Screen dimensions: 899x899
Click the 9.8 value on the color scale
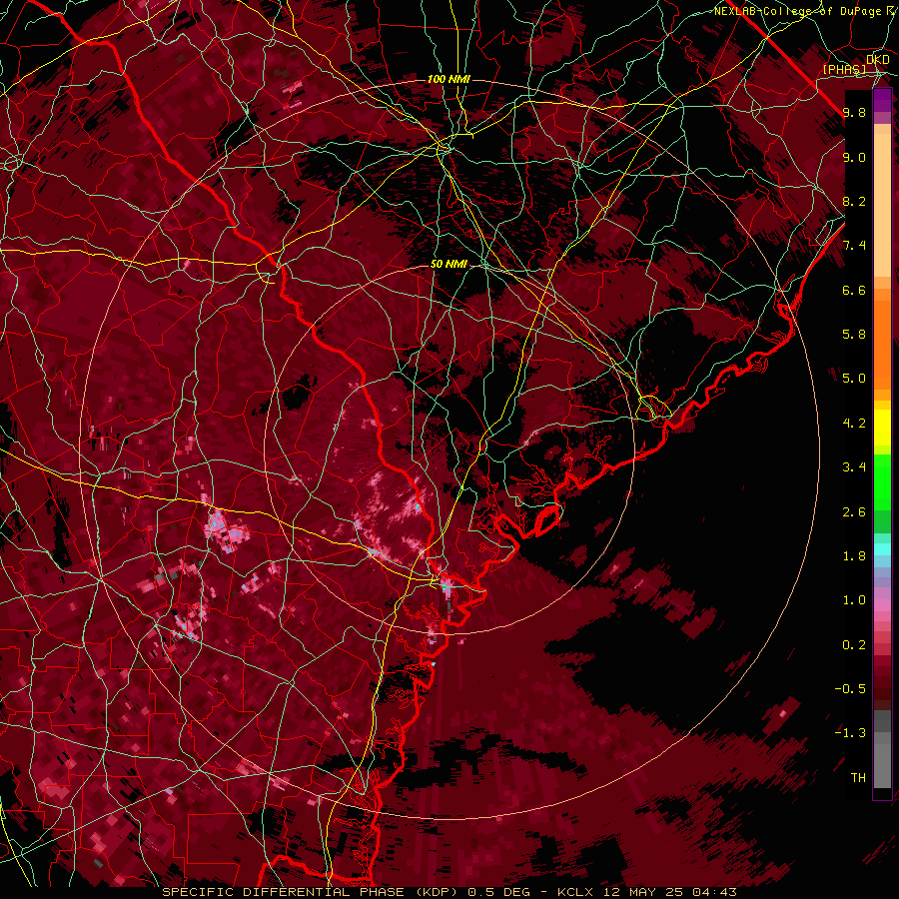point(854,112)
